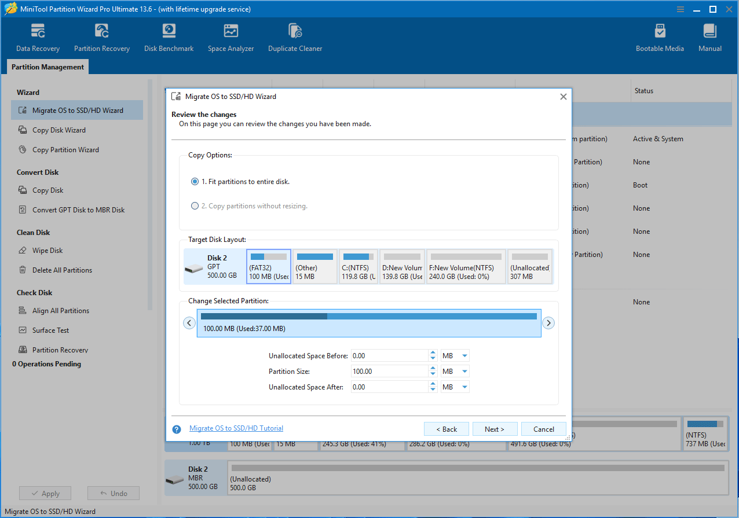
Task: Click the Apply button
Action: coord(45,494)
